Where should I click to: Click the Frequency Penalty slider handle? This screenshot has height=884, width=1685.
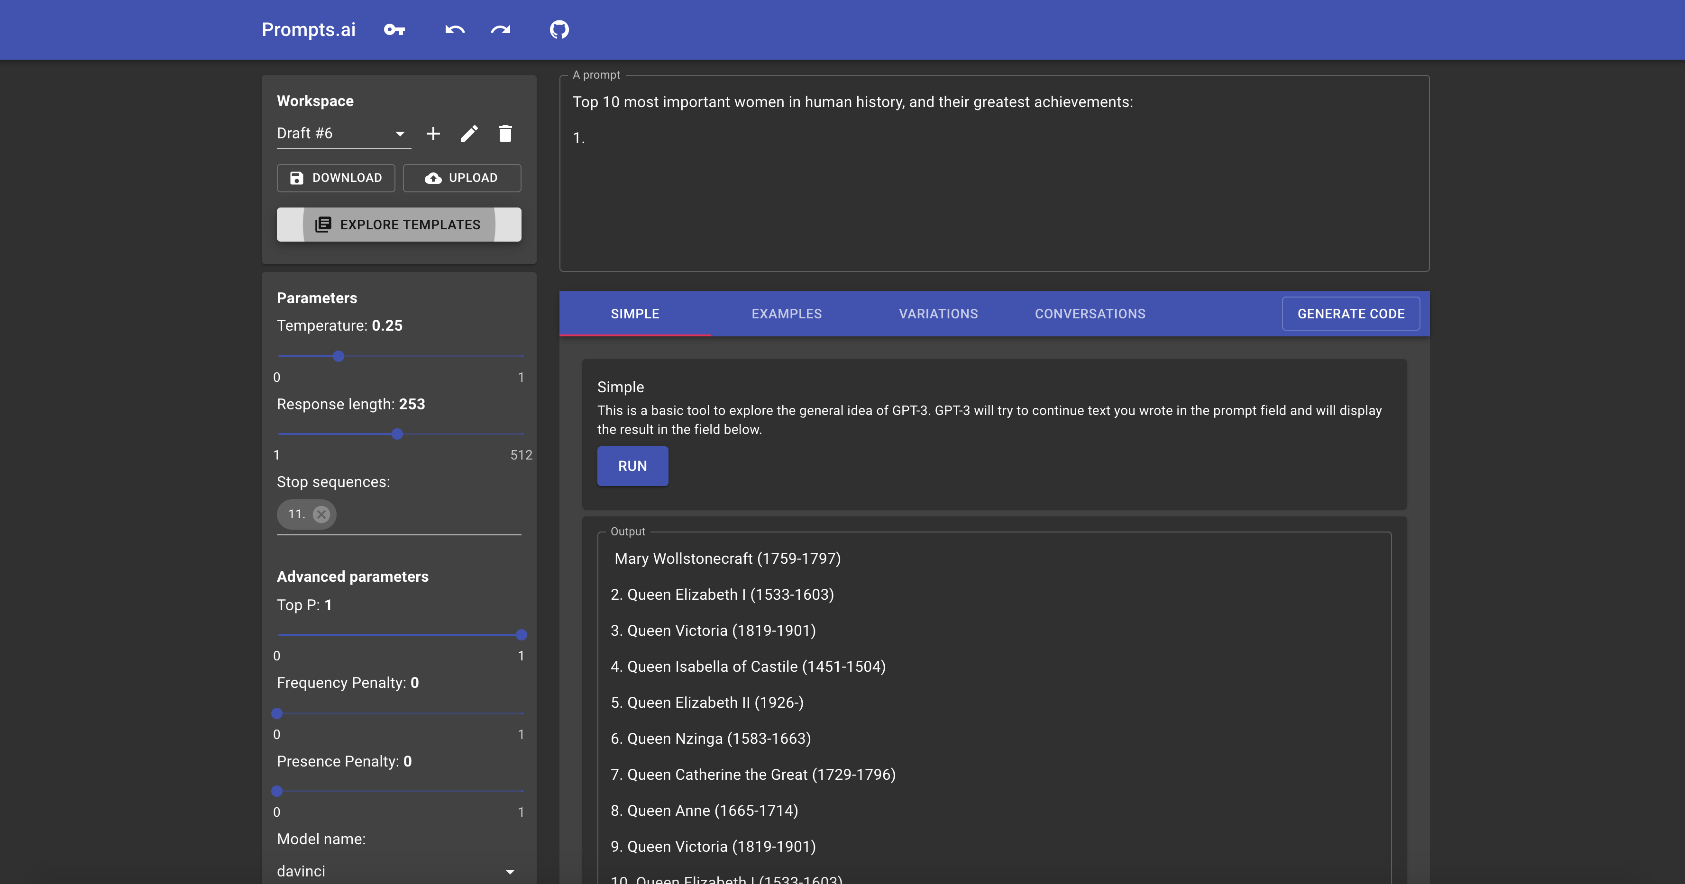(277, 713)
